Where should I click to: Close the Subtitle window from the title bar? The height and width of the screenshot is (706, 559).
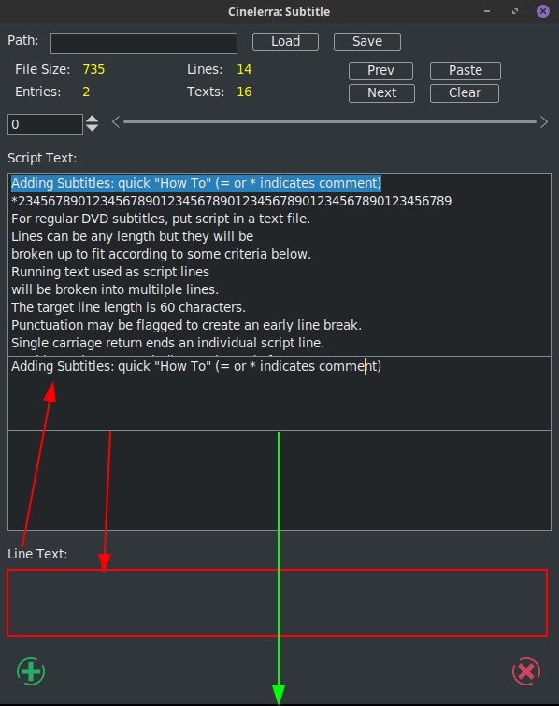[543, 11]
